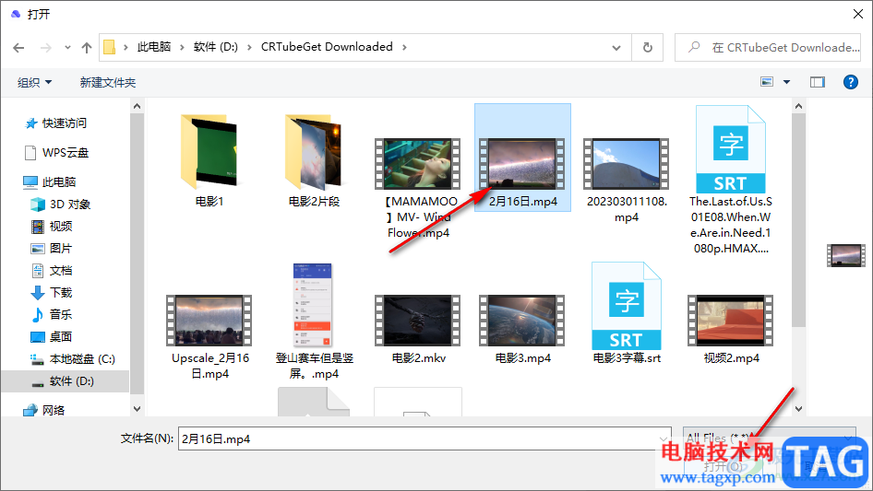
Task: File list scrollbar up arrow
Action: (798, 106)
